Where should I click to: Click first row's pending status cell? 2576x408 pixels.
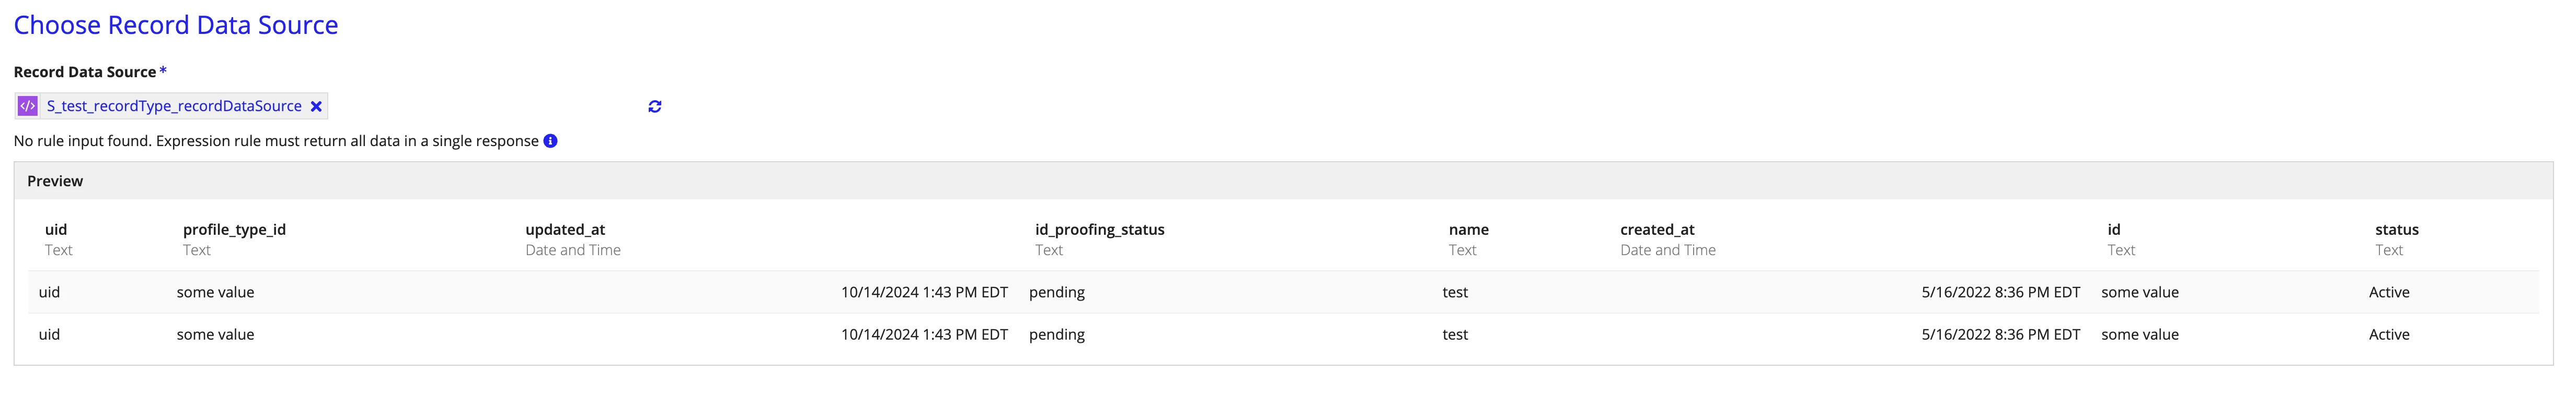tap(1057, 292)
